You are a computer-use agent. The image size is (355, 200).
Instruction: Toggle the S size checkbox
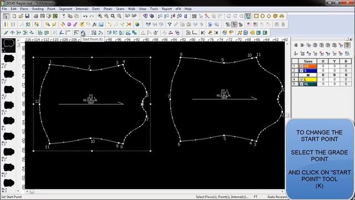(x=301, y=71)
